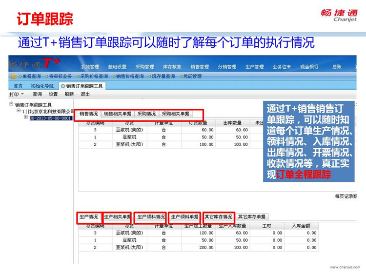Open the 系统管理 menu

coord(90,67)
